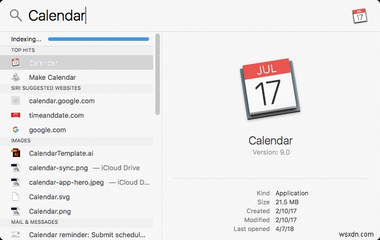Select Calendar reminder: Submit schedule message
This screenshot has width=380, height=240.
click(77, 234)
